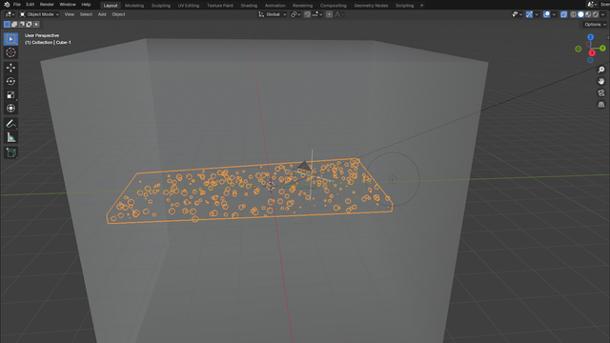
Task: Open the Edit menu
Action: [x=30, y=5]
